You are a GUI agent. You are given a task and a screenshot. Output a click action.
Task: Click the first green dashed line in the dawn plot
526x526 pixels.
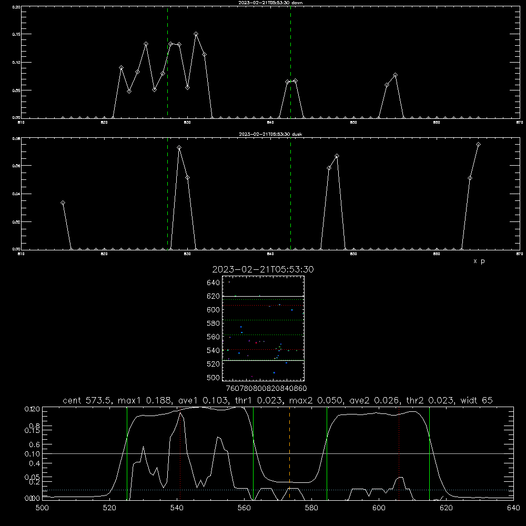click(x=167, y=62)
